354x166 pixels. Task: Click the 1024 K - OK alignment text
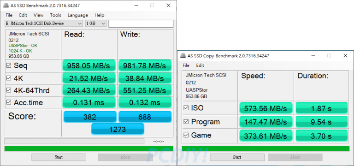point(20,51)
